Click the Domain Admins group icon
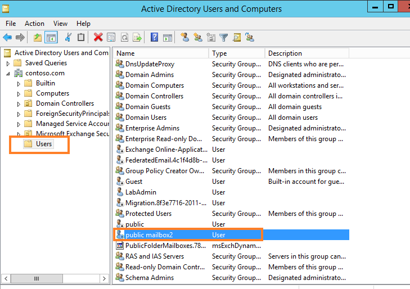 click(120, 75)
